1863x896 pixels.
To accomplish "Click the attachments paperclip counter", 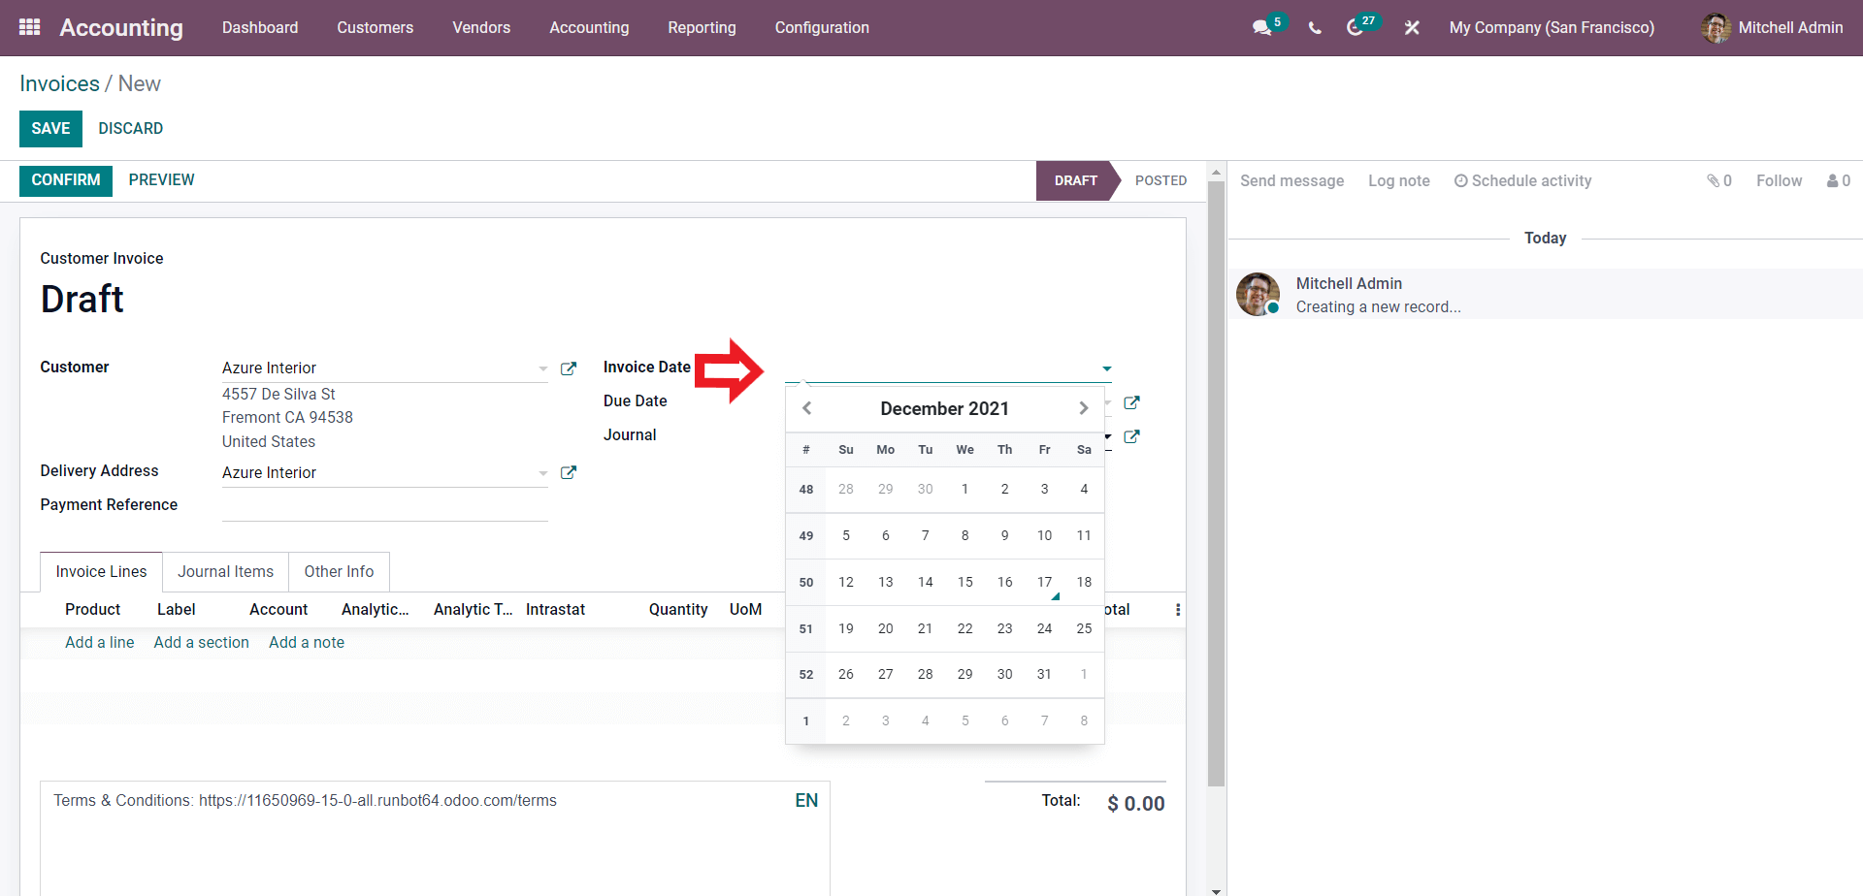I will click(1719, 180).
